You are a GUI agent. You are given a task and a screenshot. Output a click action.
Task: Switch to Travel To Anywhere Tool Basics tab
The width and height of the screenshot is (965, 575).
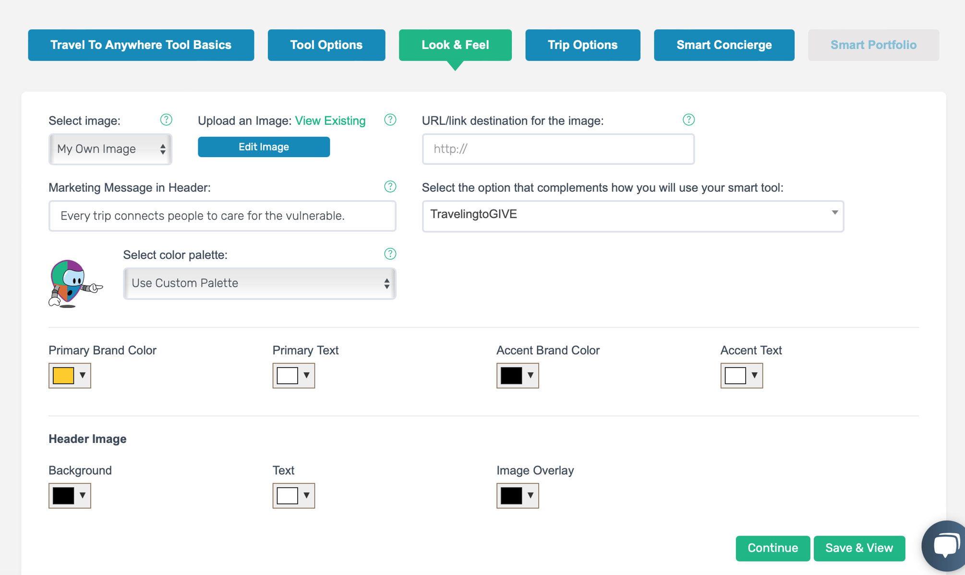pyautogui.click(x=141, y=45)
